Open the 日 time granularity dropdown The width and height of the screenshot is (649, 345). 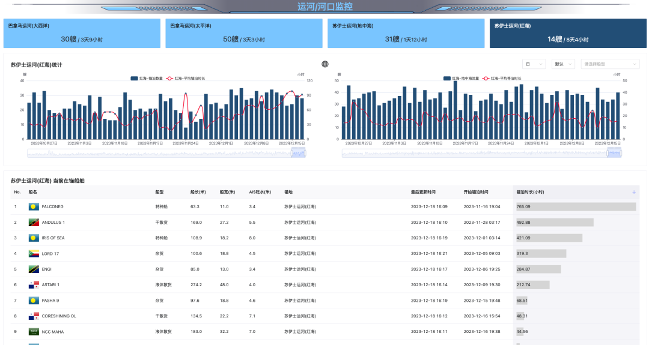coord(534,64)
